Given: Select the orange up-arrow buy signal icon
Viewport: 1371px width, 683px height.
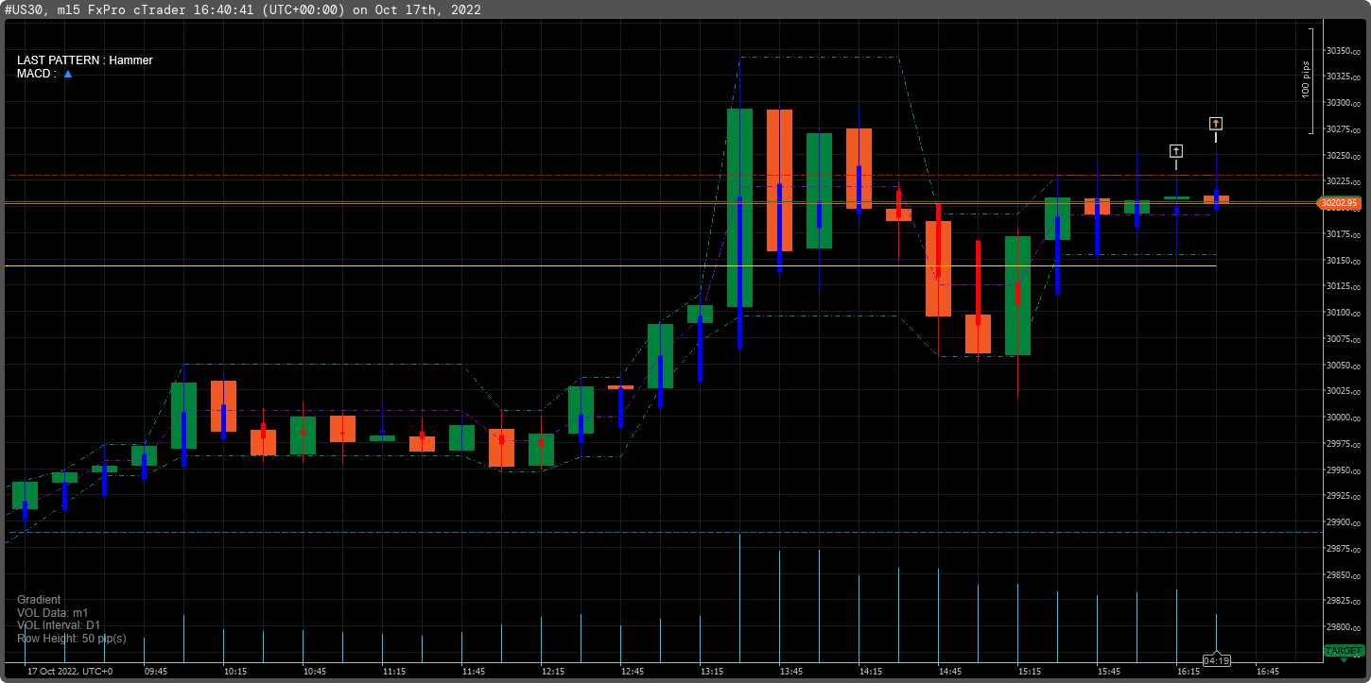Looking at the screenshot, I should coord(1216,124).
